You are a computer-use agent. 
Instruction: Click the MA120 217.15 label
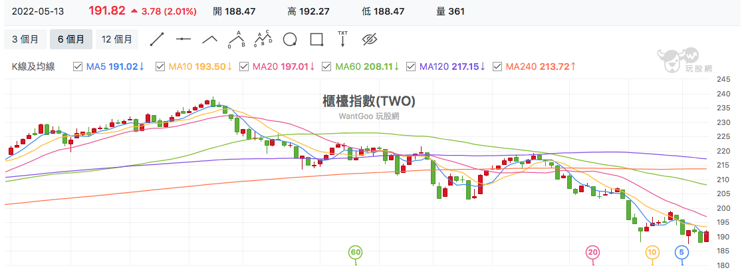point(453,67)
